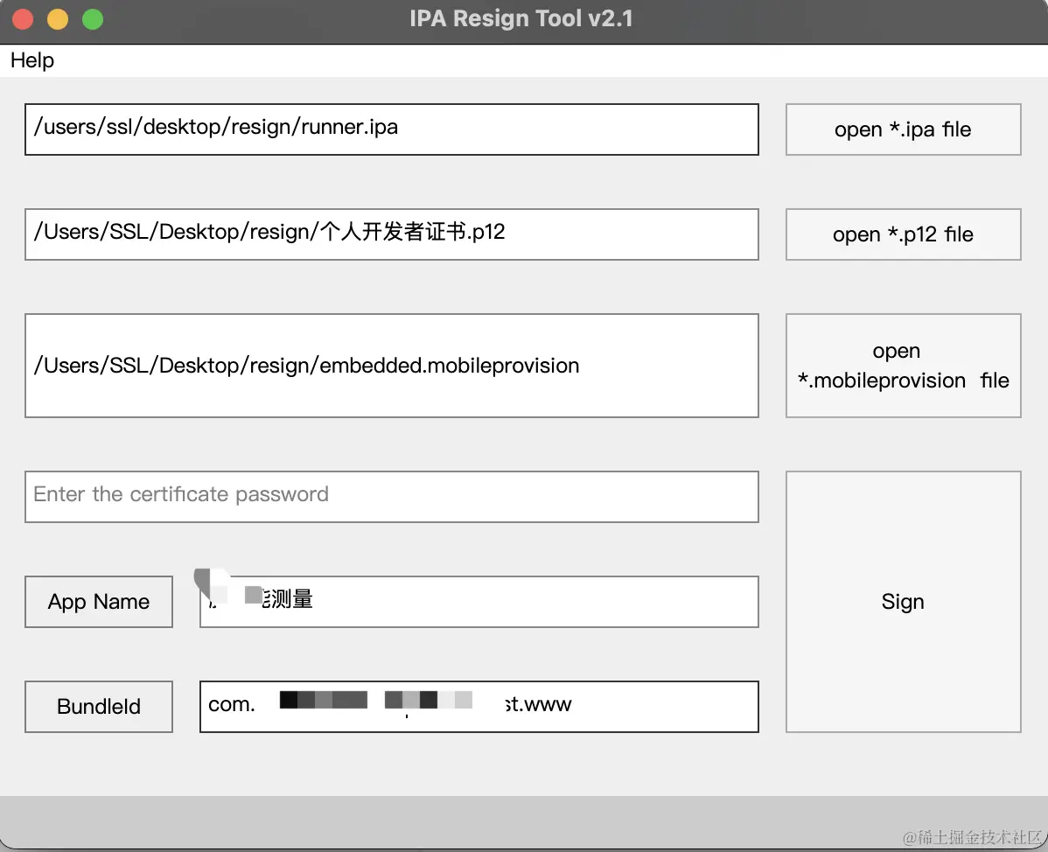Focus the certificate password field
The height and width of the screenshot is (852, 1048).
[x=392, y=497]
